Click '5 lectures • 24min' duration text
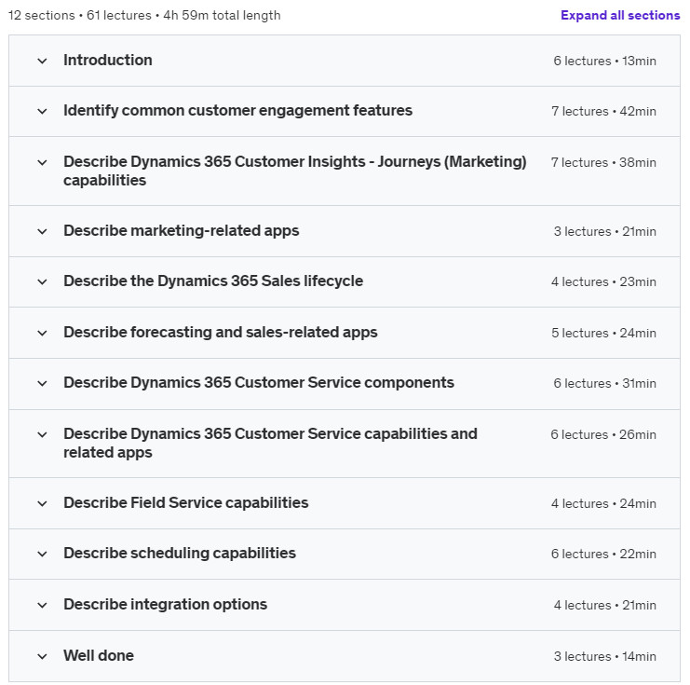 tap(603, 333)
